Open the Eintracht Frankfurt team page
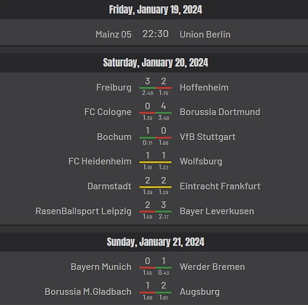This screenshot has height=305, width=308. point(220,186)
